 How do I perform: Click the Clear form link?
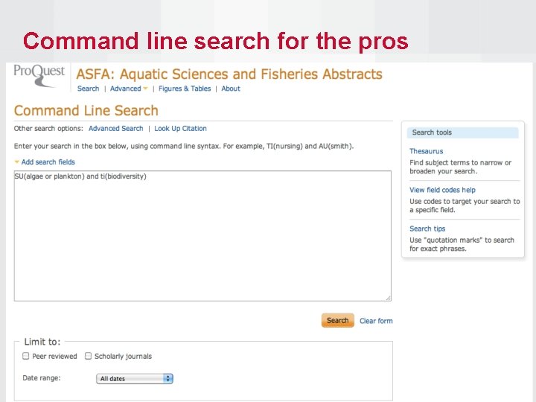tap(376, 321)
